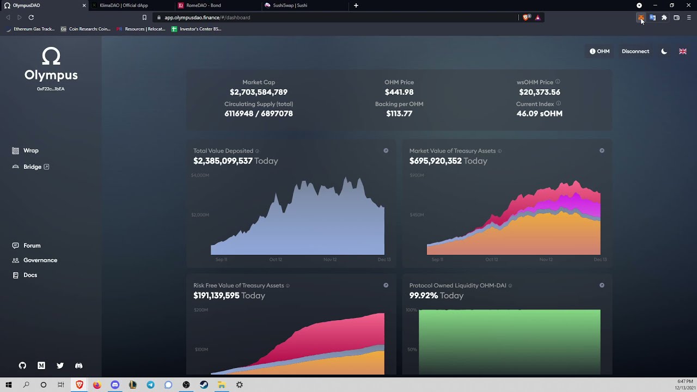Bookmark this page icon
Image resolution: width=697 pixels, height=392 pixels.
click(144, 17)
